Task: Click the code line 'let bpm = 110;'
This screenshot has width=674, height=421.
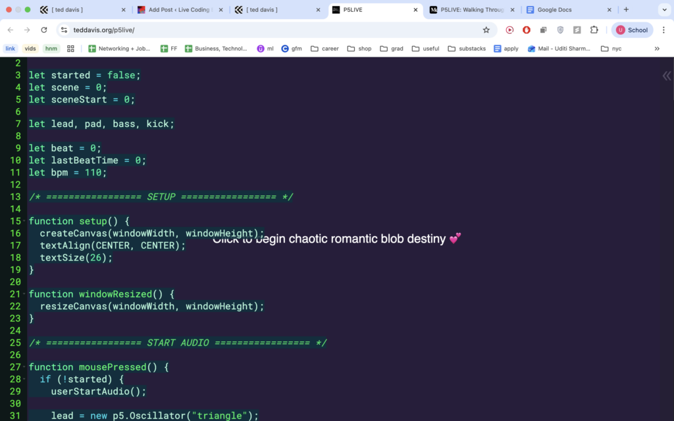Action: tap(67, 172)
